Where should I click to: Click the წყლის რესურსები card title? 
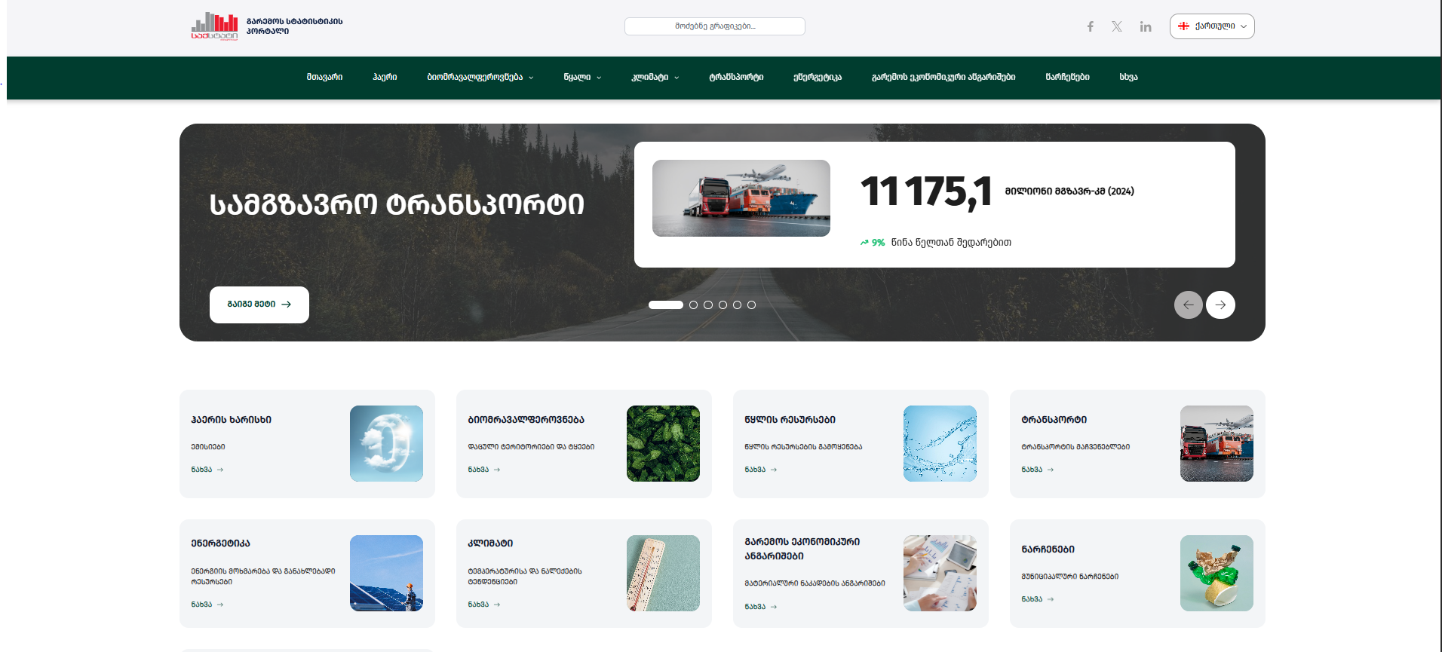pyautogui.click(x=790, y=420)
